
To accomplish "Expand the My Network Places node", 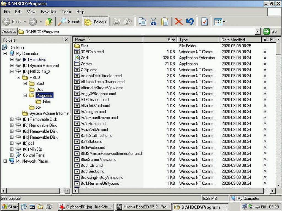I will tap(5, 161).
